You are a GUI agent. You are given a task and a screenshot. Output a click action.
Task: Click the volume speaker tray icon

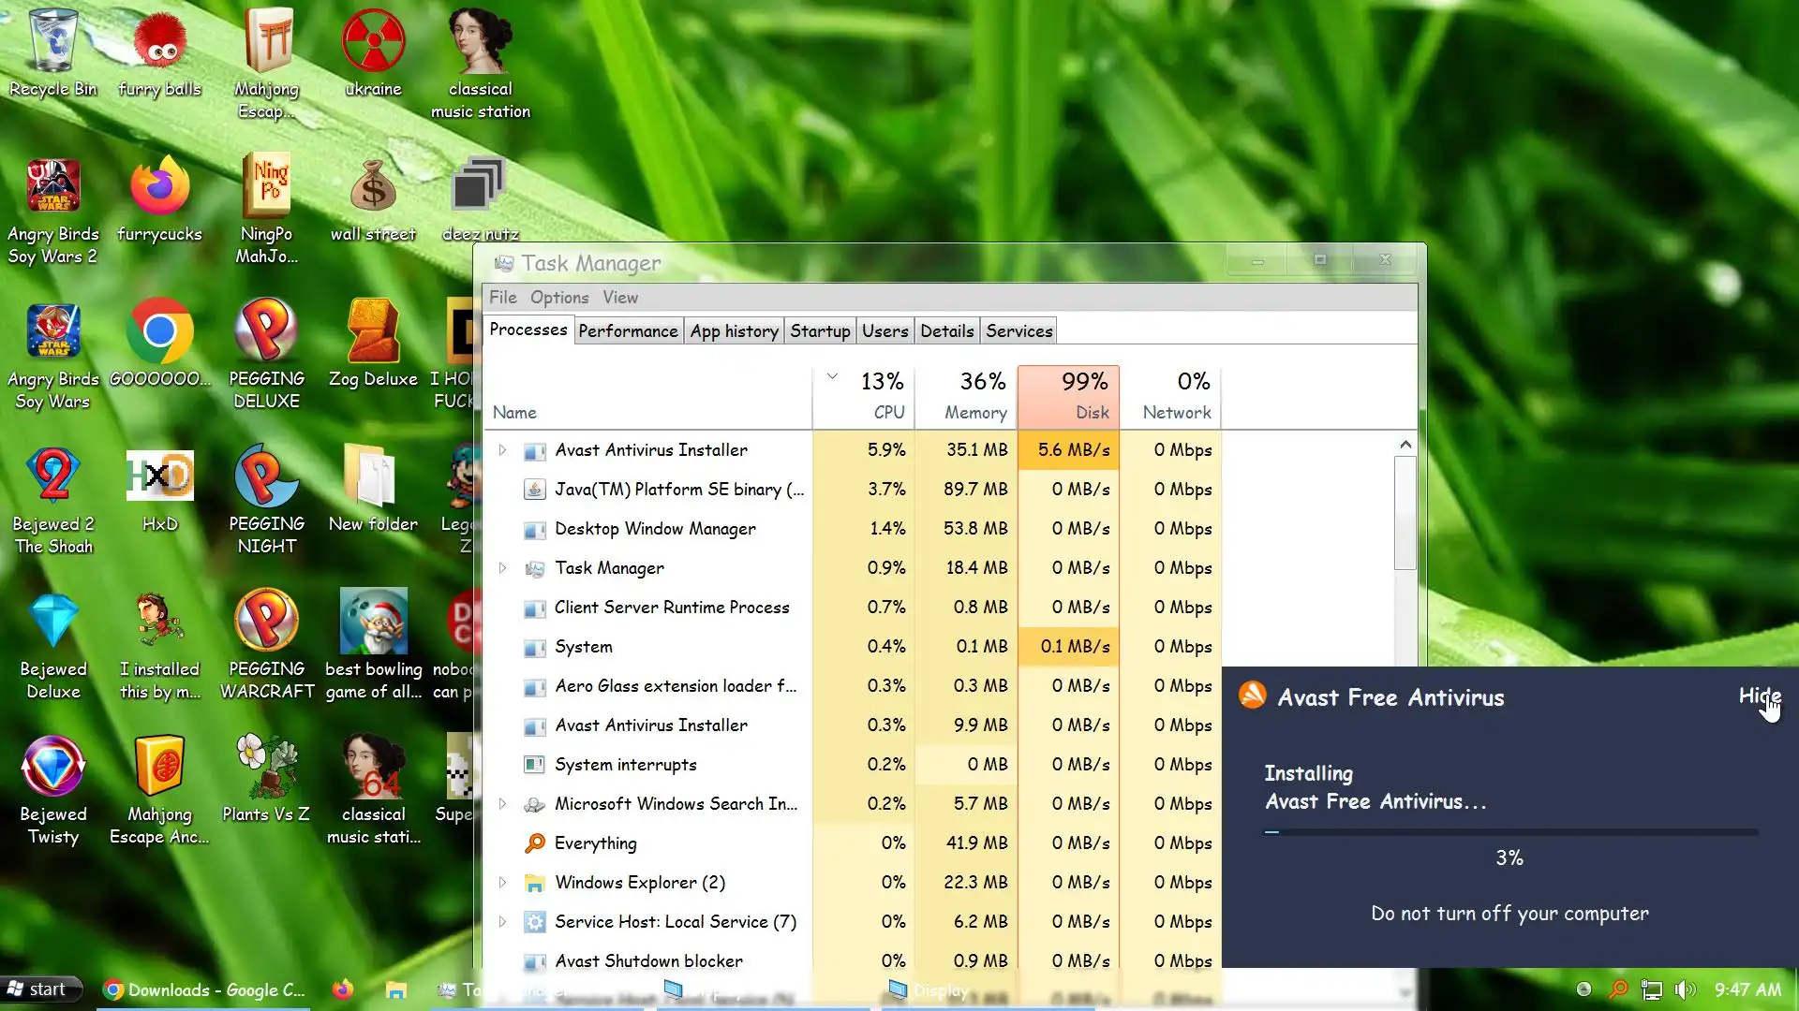tap(1685, 989)
